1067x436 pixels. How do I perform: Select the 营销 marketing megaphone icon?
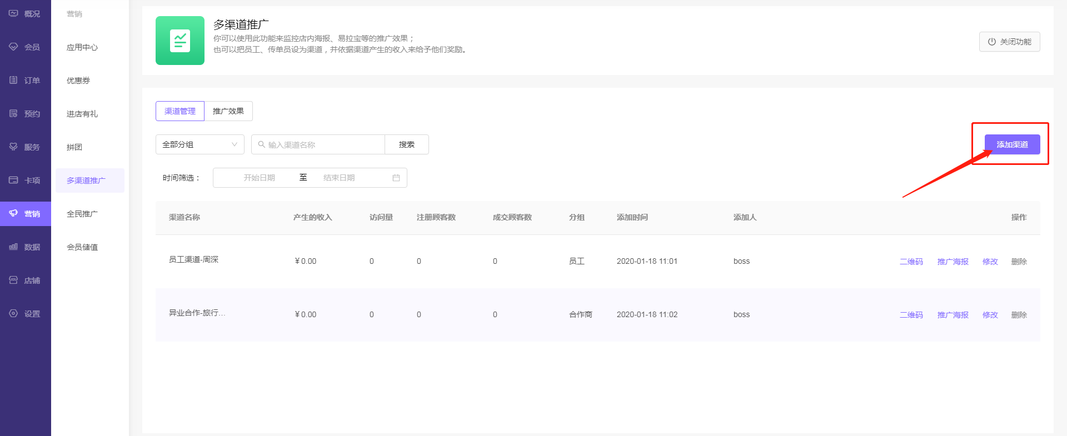click(x=13, y=213)
